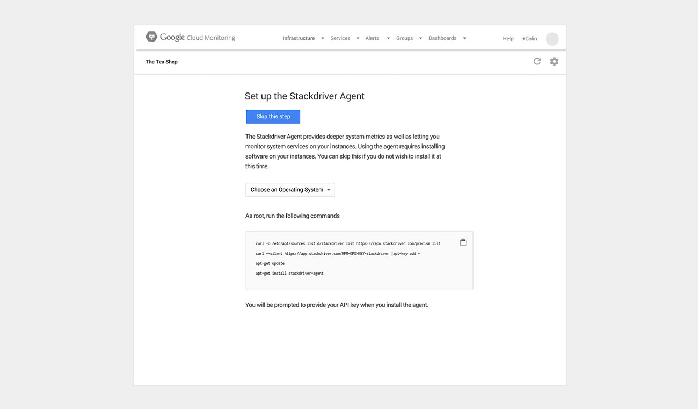Open settings with the gear icon
Screen dimensions: 698x409
pyautogui.click(x=554, y=61)
